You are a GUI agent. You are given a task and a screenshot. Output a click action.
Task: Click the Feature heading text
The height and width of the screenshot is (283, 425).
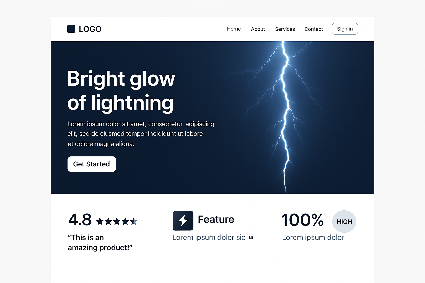[216, 219]
